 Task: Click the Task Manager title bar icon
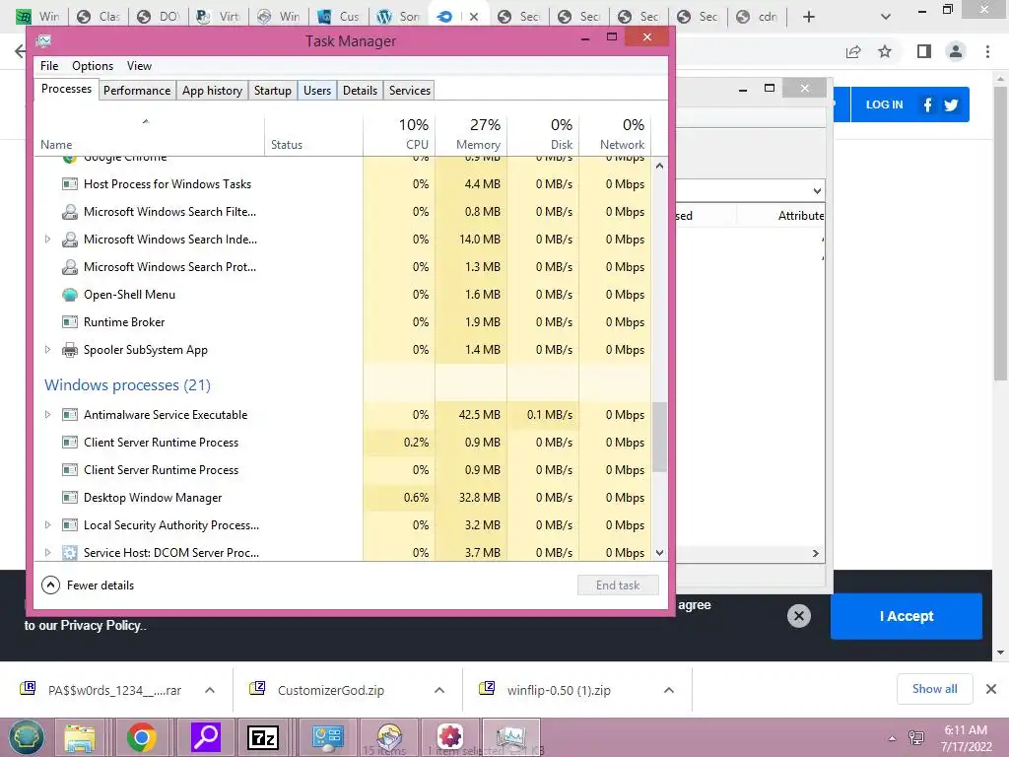(44, 41)
